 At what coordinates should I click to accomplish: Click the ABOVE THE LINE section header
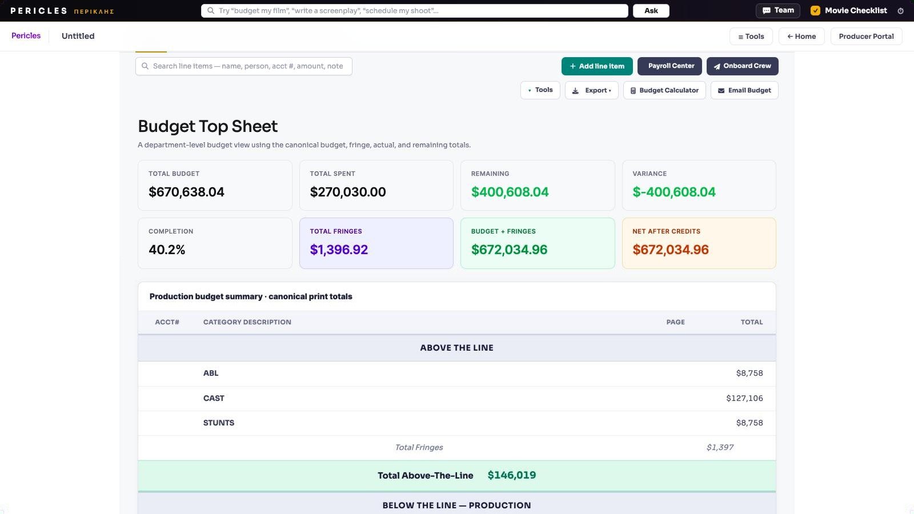pyautogui.click(x=457, y=348)
